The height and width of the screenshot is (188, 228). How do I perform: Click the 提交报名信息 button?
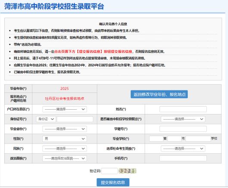pyautogui.click(x=113, y=182)
